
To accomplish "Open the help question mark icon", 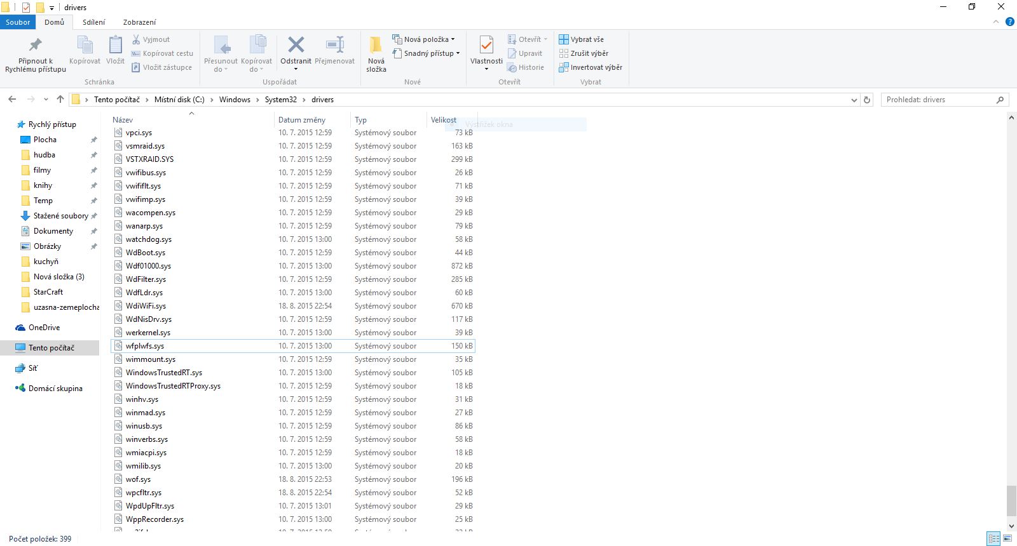I will pyautogui.click(x=1009, y=22).
